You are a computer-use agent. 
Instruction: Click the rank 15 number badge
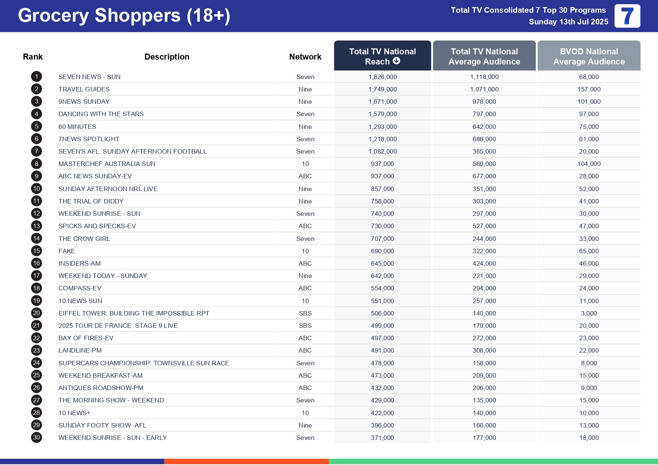point(36,251)
